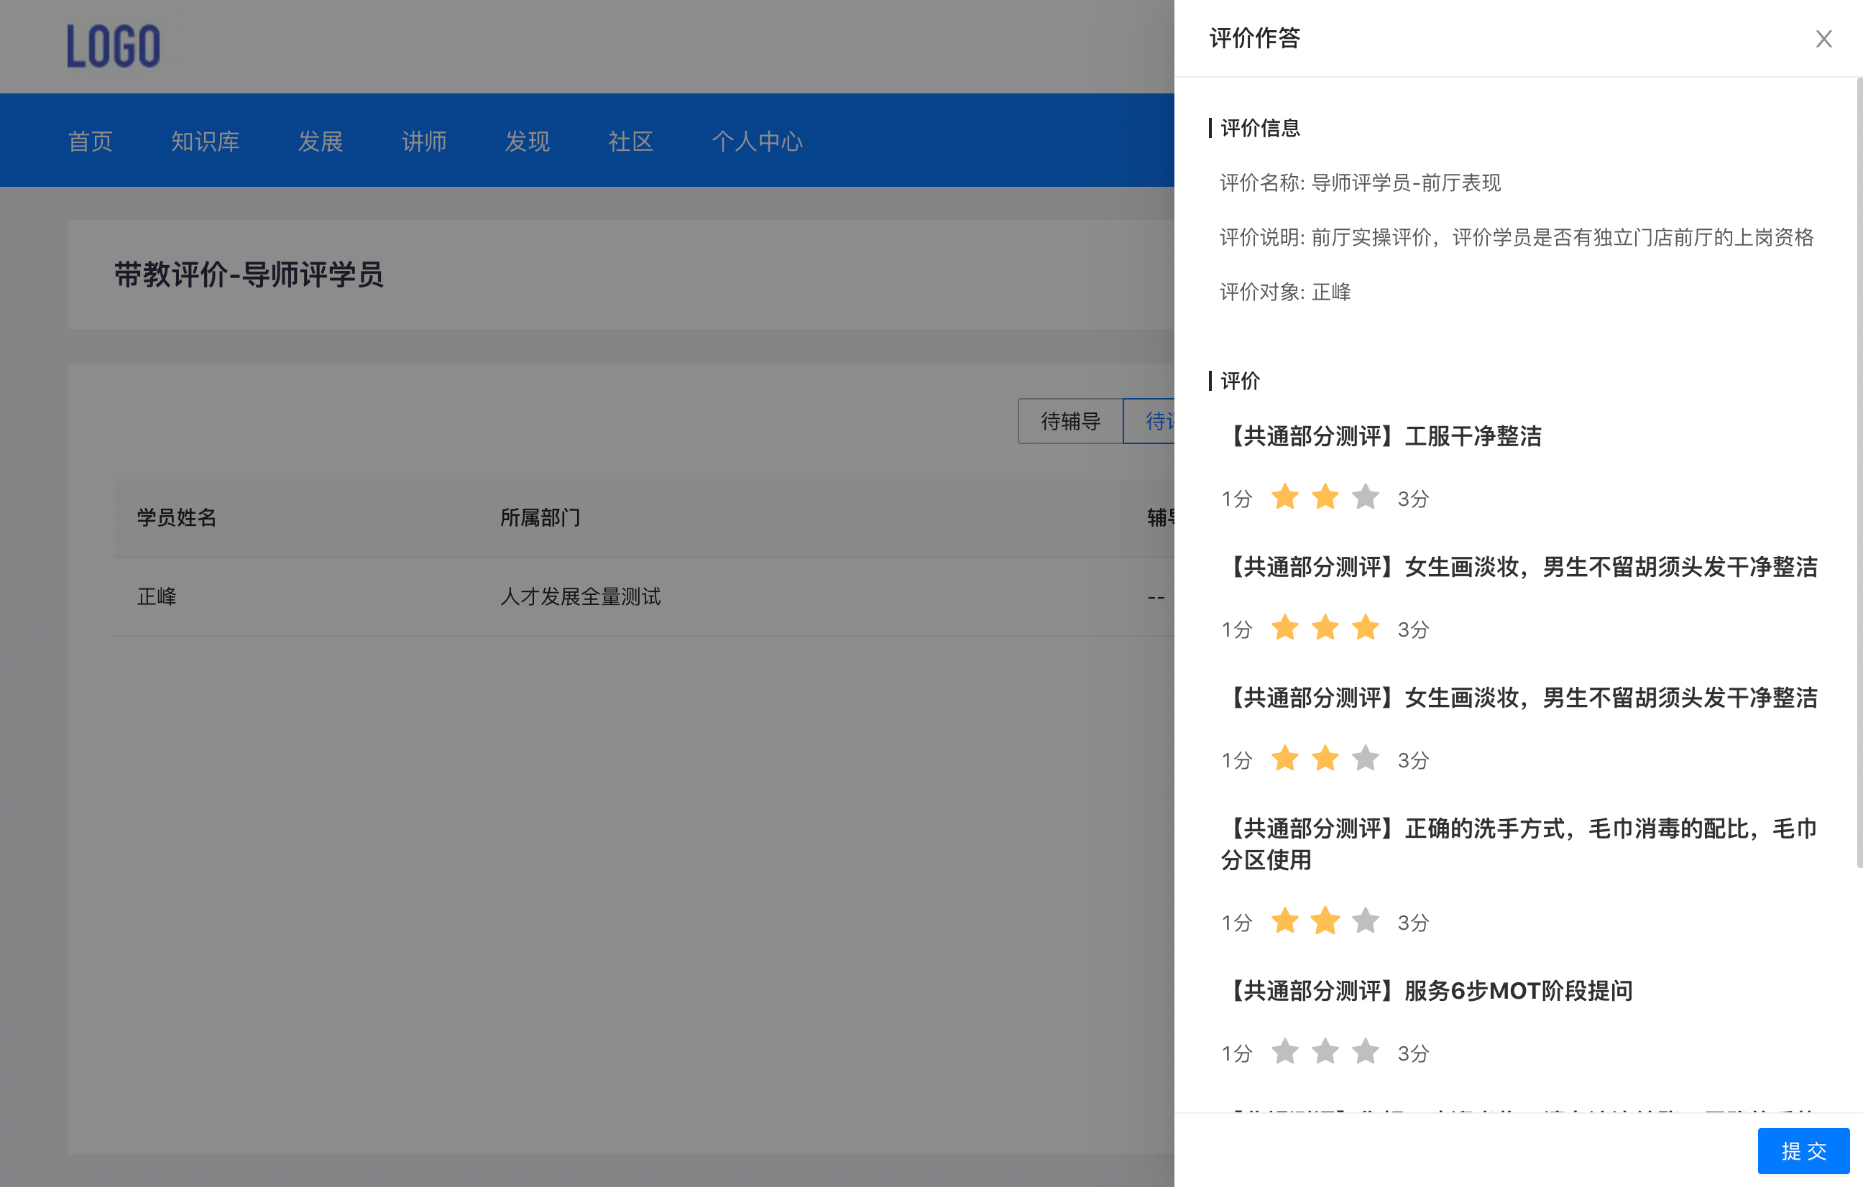The width and height of the screenshot is (1863, 1187).
Task: Rate 正确的洗手方式 question with three stars
Action: coord(1365,921)
